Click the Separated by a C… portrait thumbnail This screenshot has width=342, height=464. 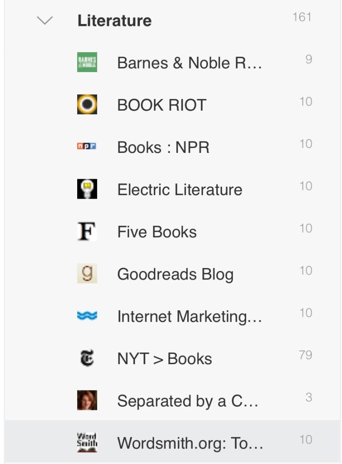87,401
